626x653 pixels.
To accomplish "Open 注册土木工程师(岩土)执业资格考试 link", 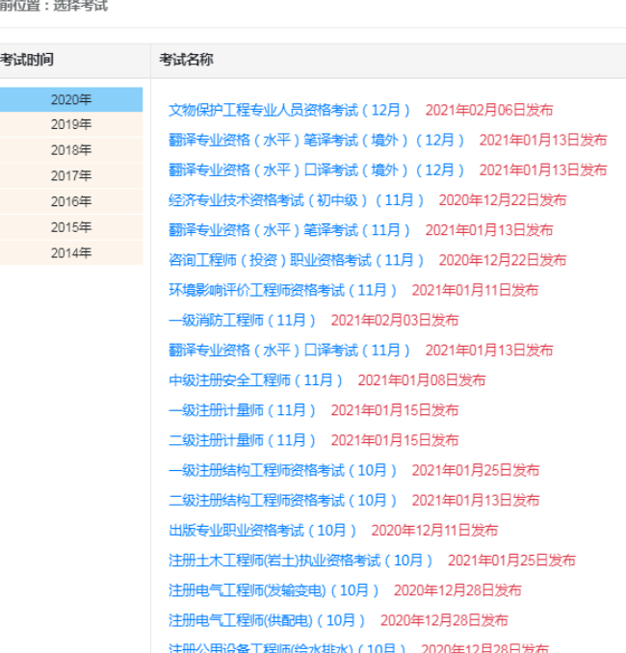I will (x=300, y=561).
